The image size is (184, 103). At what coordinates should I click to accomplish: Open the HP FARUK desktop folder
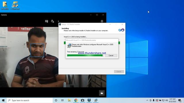pos(5,5)
